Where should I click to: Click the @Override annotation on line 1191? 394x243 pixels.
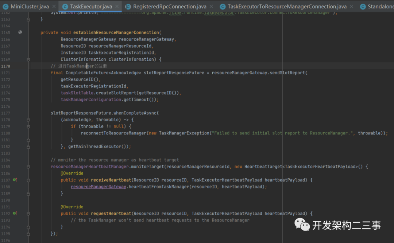(72, 207)
